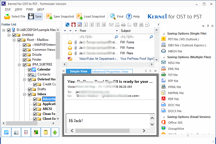Screen dimensions: 216x144
Task: Open the HELP menu
Action: (41, 9)
